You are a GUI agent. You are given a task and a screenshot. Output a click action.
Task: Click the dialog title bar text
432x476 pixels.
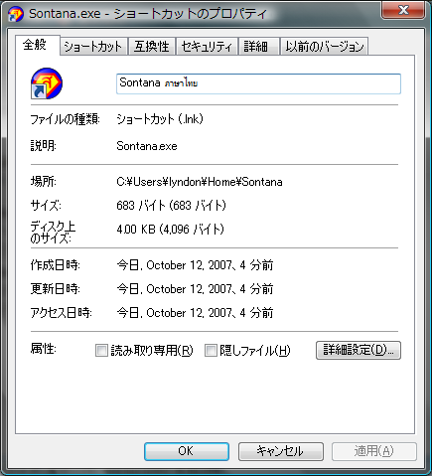click(x=147, y=14)
